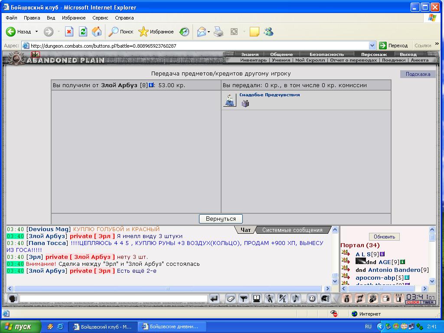This screenshot has width=444, height=333.
Task: Open dropdown arrow next to Назад button
Action: tap(36, 32)
